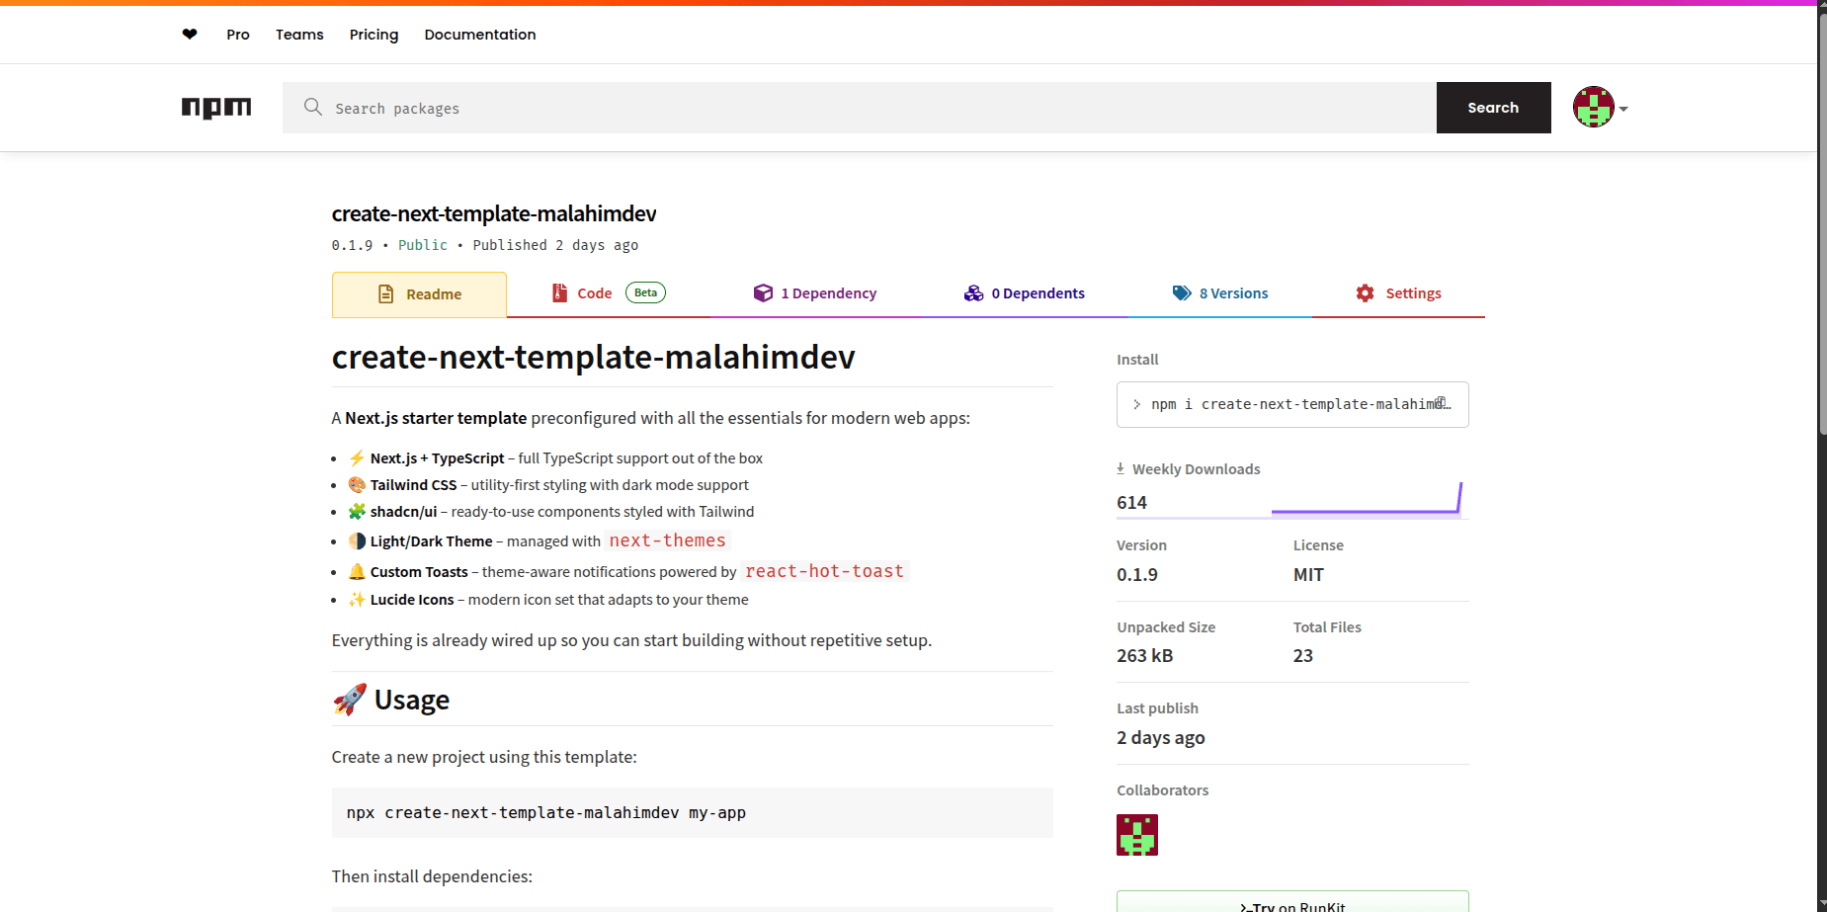Screen dimensions: 1827x912
Task: Click the heart icon in top navigation
Action: click(x=190, y=35)
